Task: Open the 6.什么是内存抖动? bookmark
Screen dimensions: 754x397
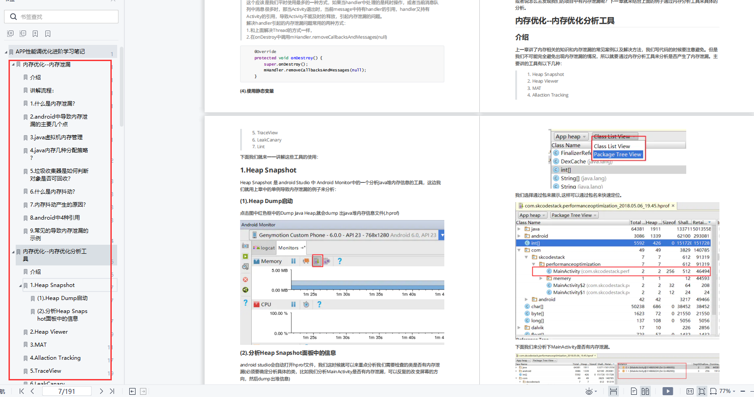Action: (x=53, y=192)
